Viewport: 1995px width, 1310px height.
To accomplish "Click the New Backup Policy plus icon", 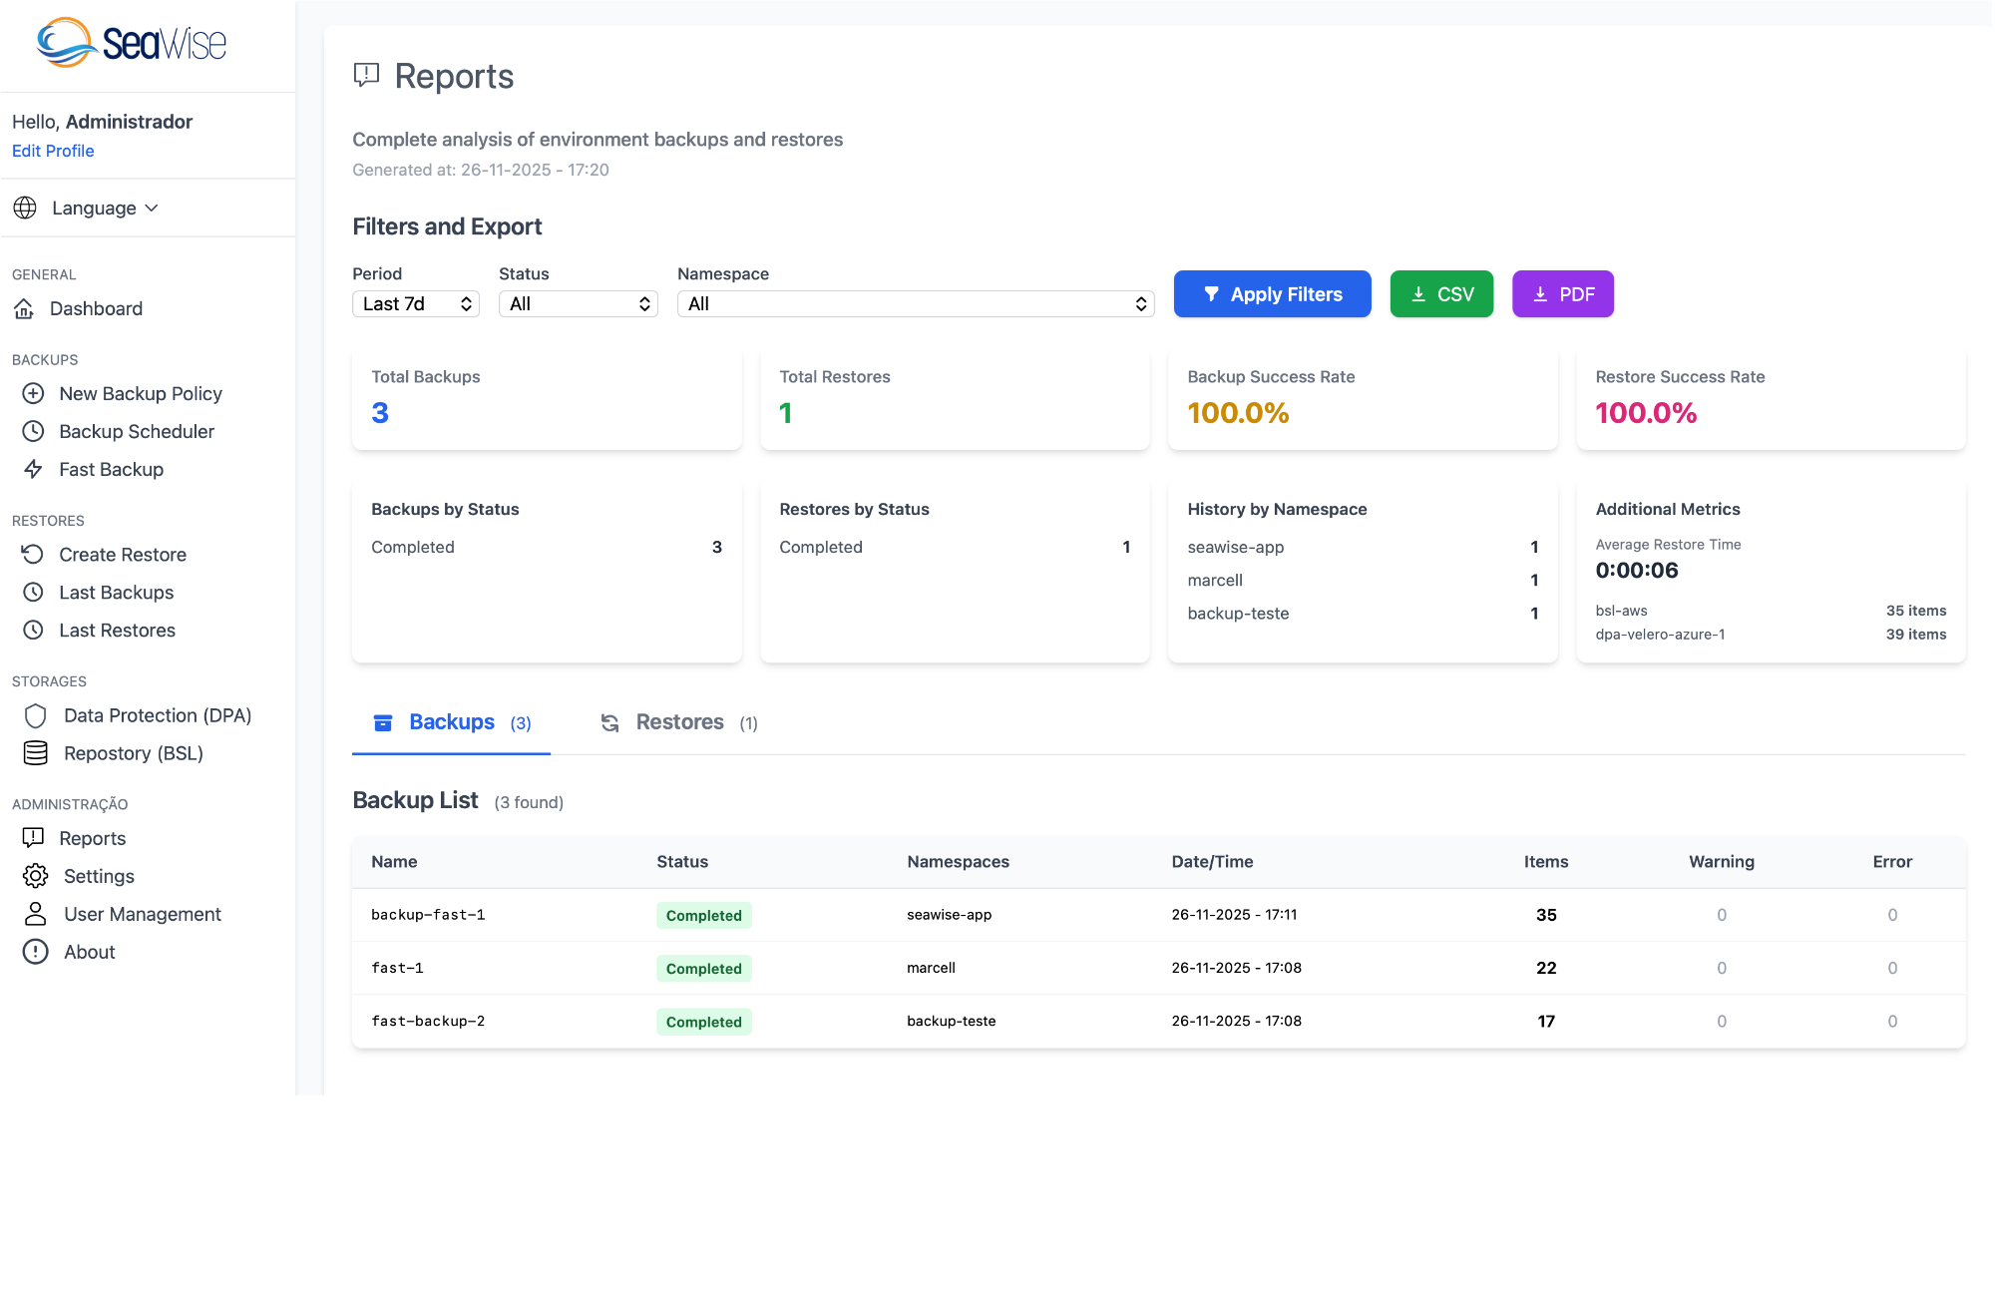I will 34,394.
